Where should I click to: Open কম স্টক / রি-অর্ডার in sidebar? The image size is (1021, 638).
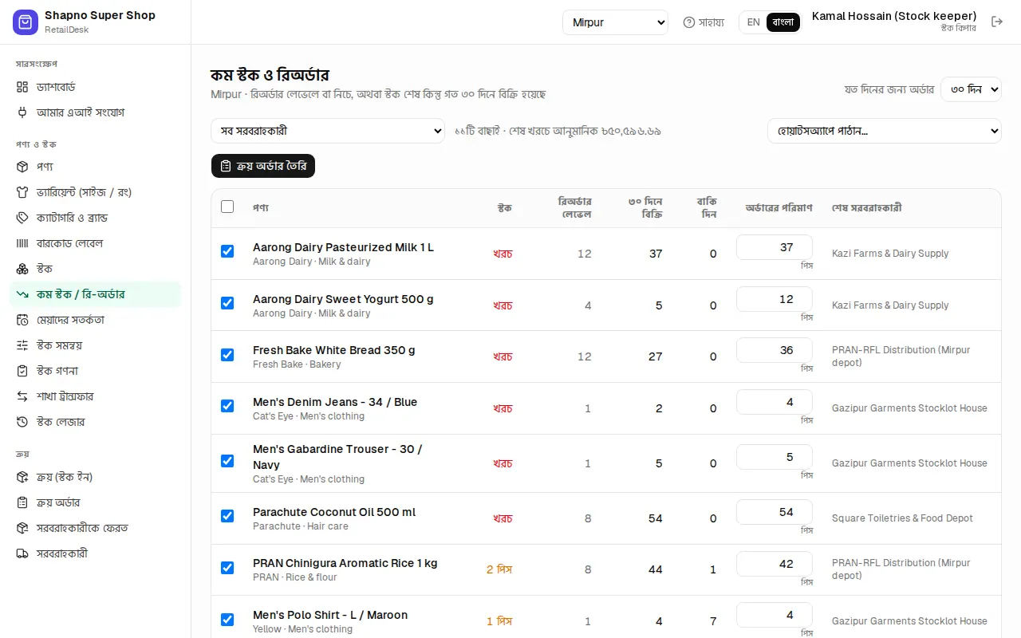[x=96, y=294]
